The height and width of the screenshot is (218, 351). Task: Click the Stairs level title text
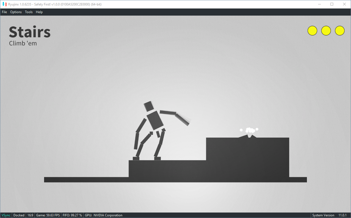[30, 32]
